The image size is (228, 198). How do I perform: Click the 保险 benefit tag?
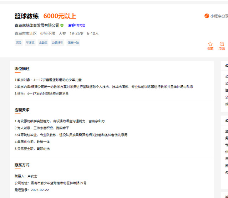pyautogui.click(x=19, y=43)
